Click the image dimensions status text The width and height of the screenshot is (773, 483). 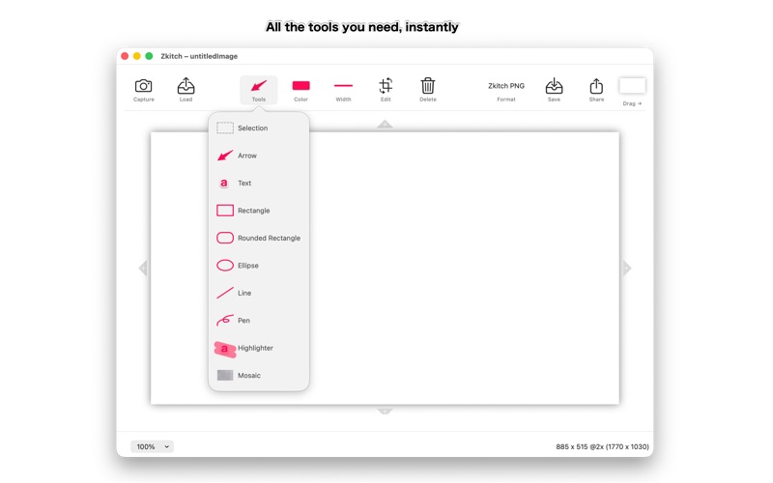click(602, 446)
